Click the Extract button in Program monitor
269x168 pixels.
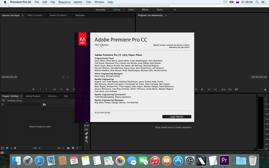pyautogui.click(x=230, y=89)
